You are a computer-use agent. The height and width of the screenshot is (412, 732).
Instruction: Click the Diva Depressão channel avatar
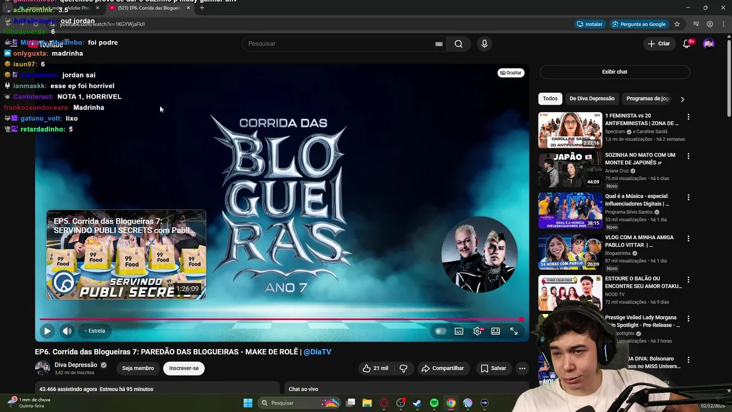[x=42, y=369]
